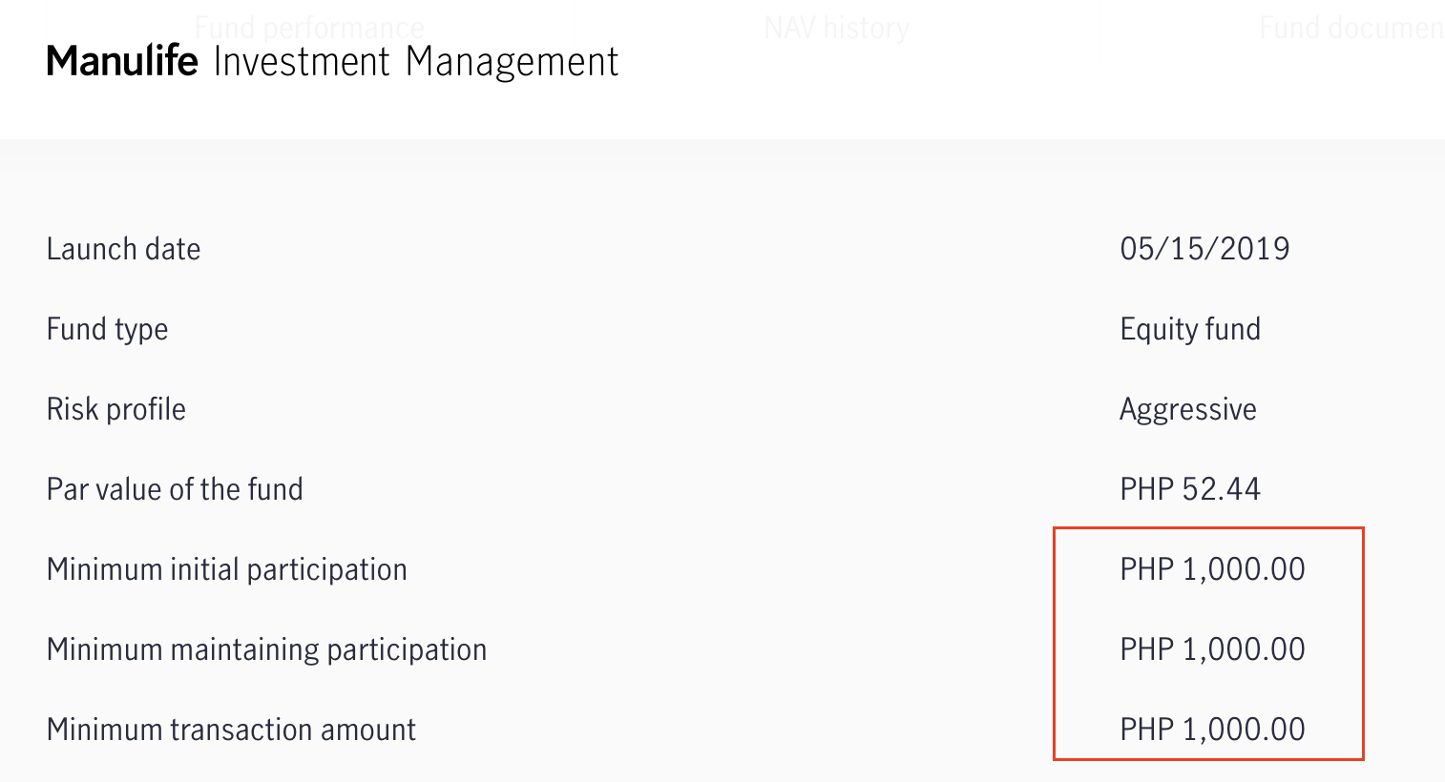Select Minimum maintaining participation label

pos(266,649)
